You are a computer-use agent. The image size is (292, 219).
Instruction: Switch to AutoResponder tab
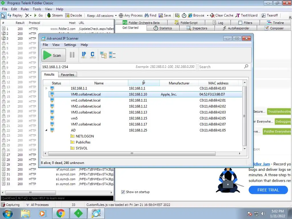tap(236, 28)
